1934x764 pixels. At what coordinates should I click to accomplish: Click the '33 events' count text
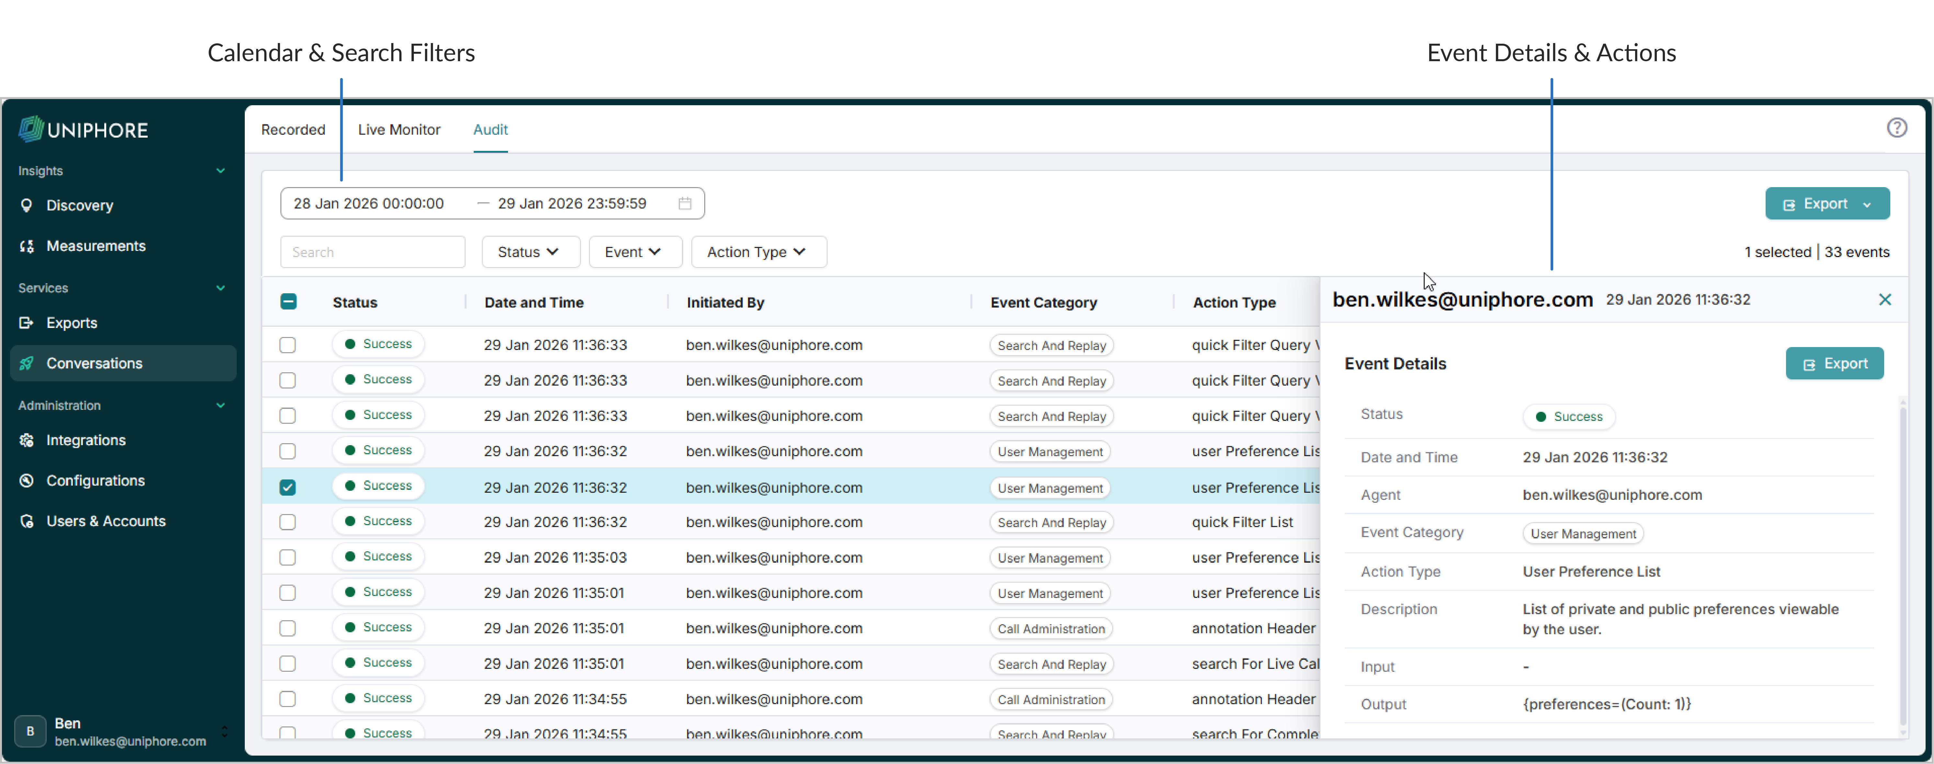coord(1857,252)
